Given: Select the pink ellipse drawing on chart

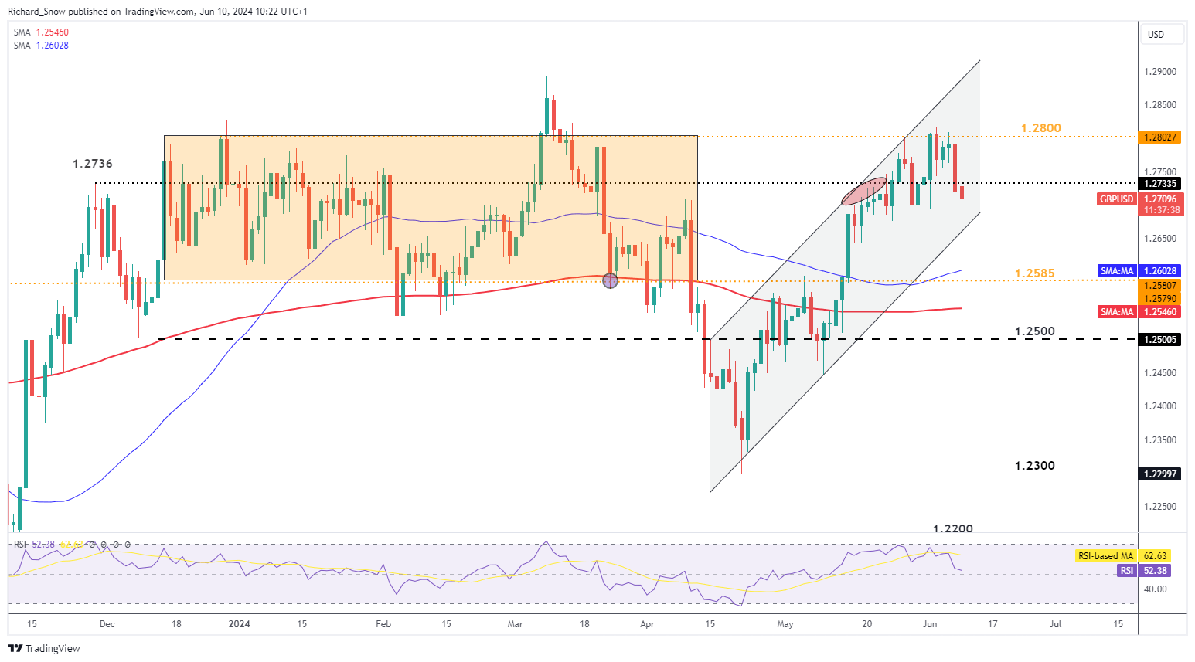Looking at the screenshot, I should (864, 191).
